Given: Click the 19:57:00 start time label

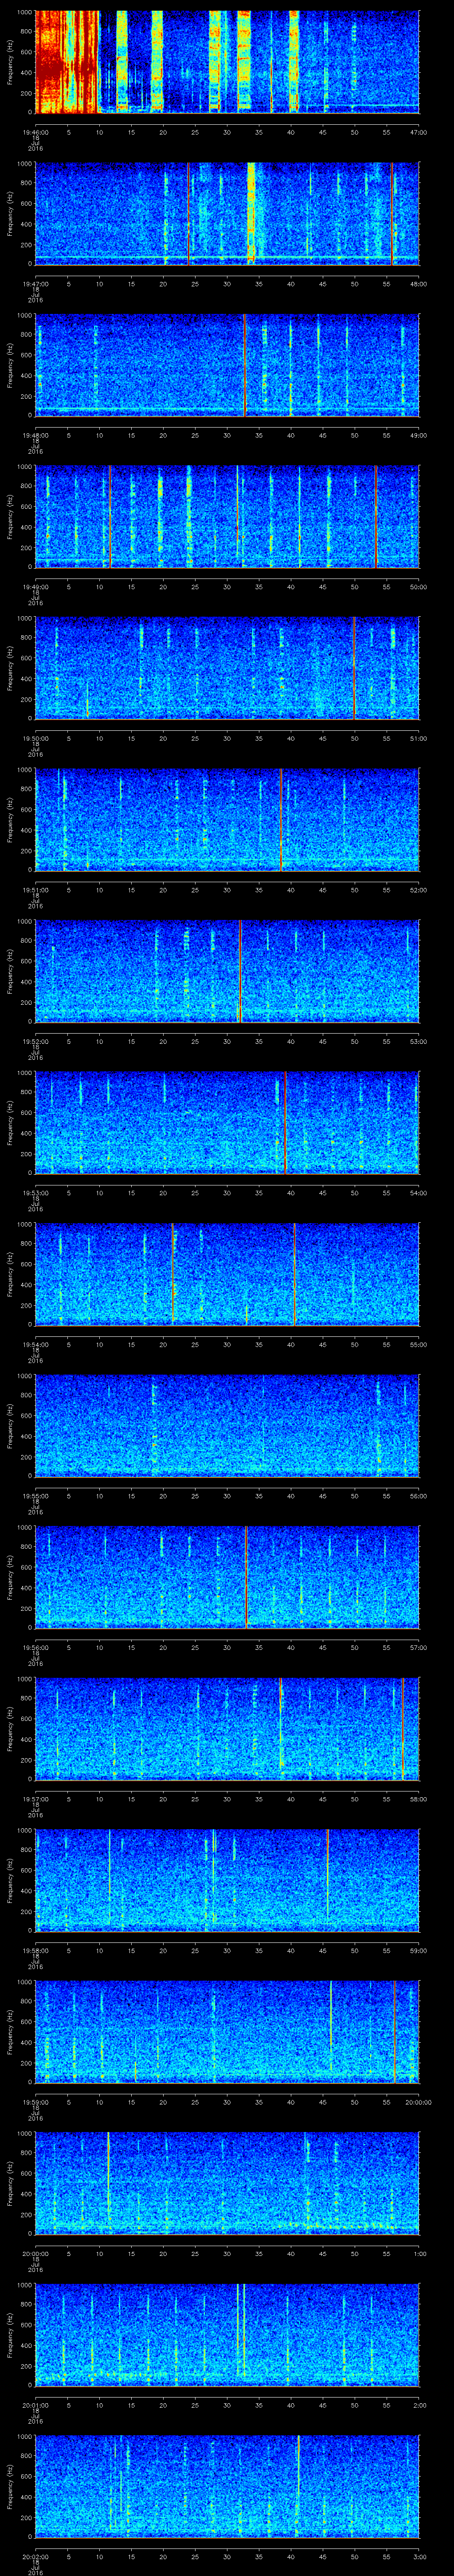Looking at the screenshot, I should click(x=36, y=1799).
